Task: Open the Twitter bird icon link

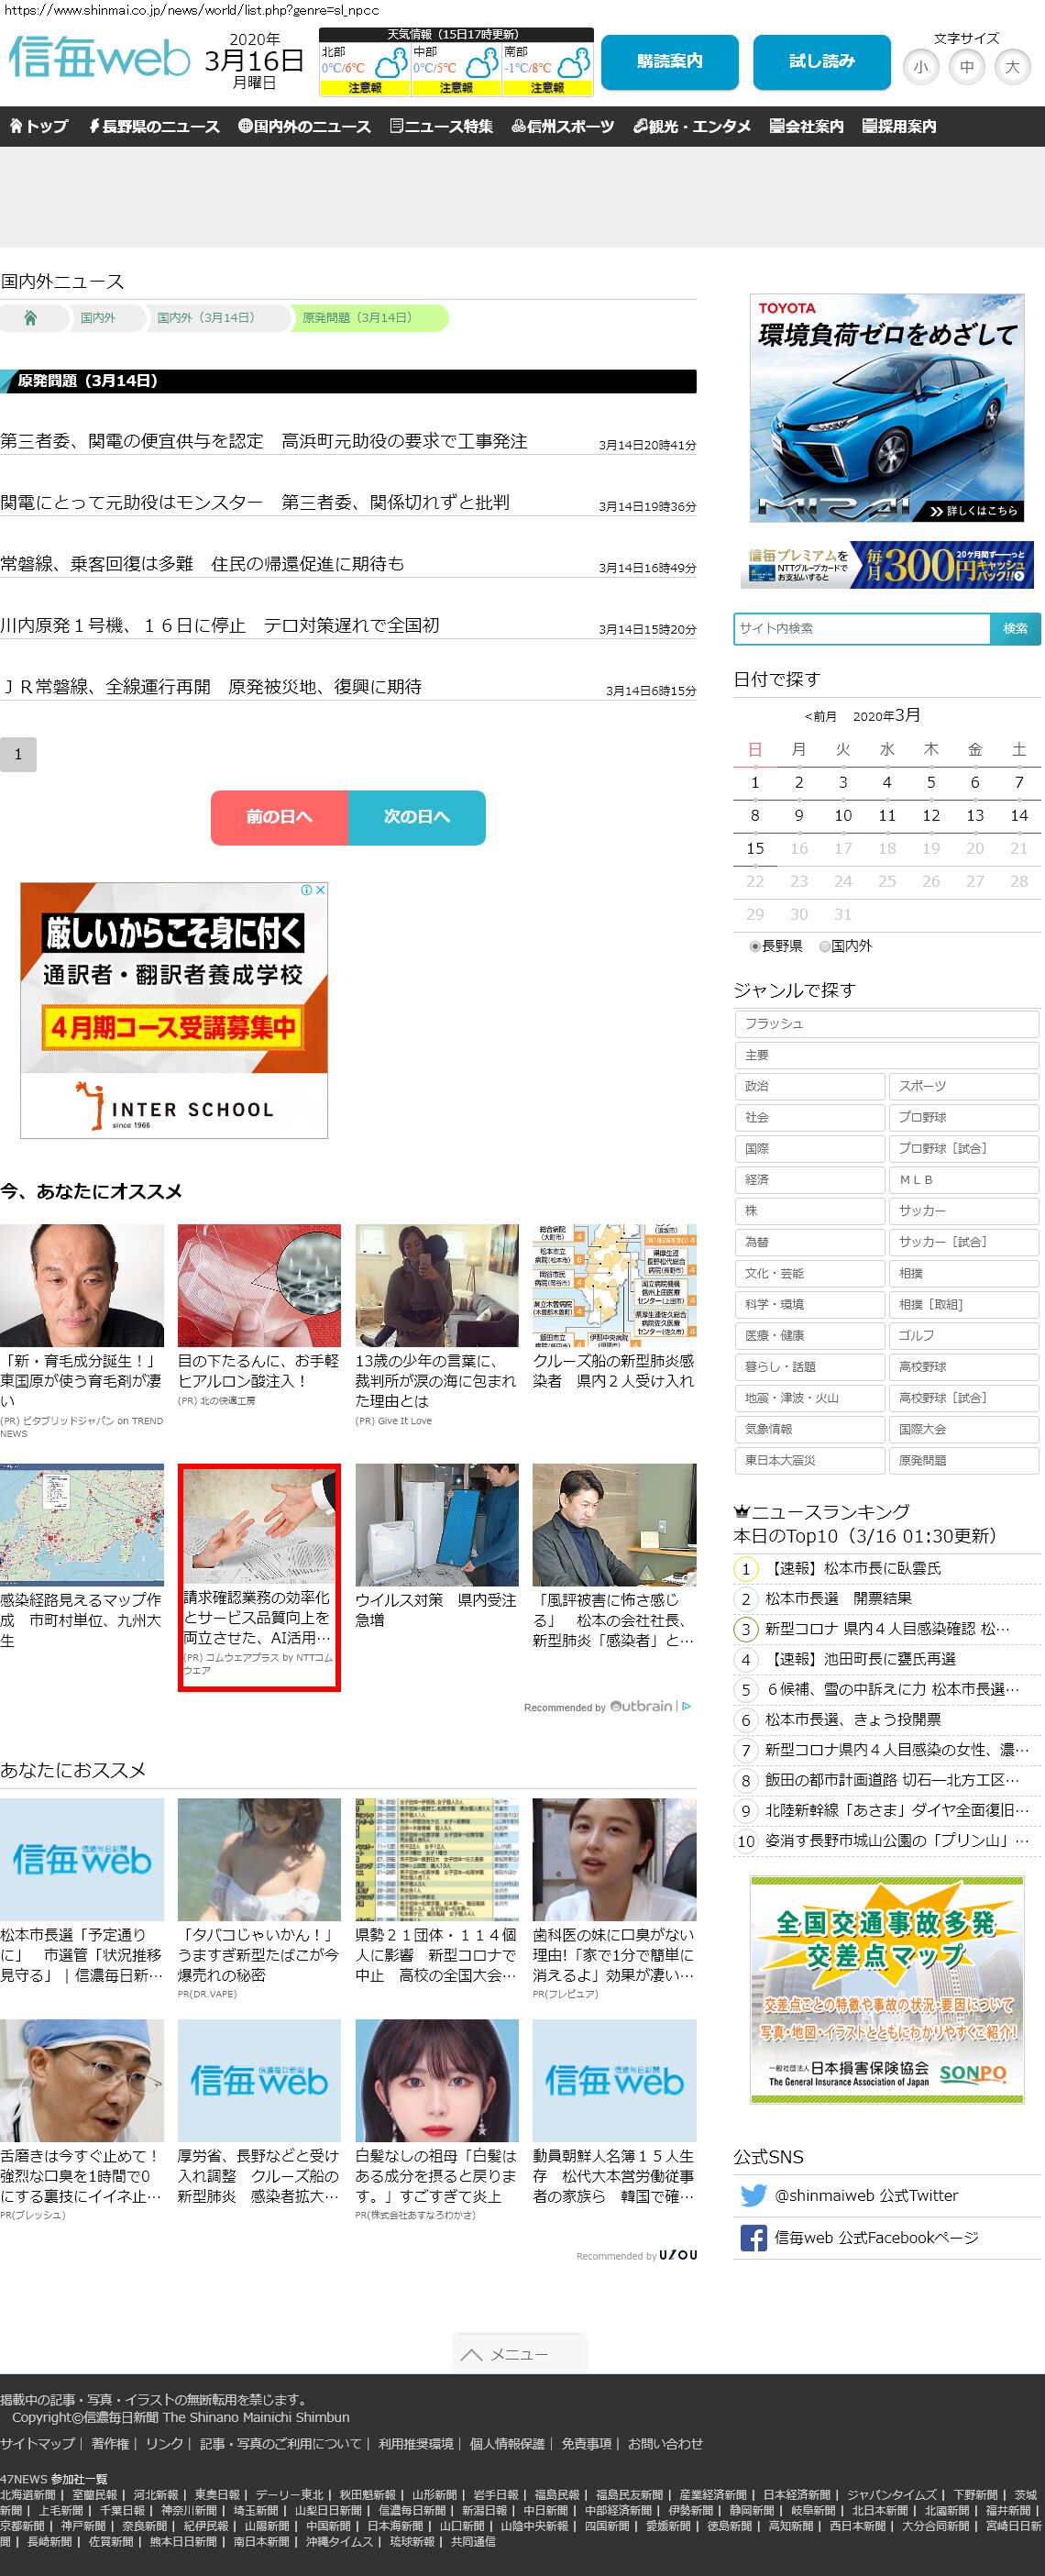Action: pyautogui.click(x=753, y=2195)
